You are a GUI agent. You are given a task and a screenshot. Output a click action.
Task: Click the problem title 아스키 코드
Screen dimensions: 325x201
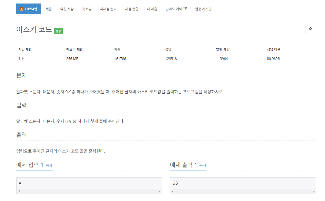tap(34, 29)
